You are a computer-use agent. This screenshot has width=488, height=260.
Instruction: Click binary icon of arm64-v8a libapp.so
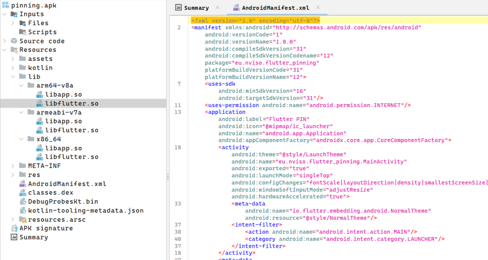[40, 95]
